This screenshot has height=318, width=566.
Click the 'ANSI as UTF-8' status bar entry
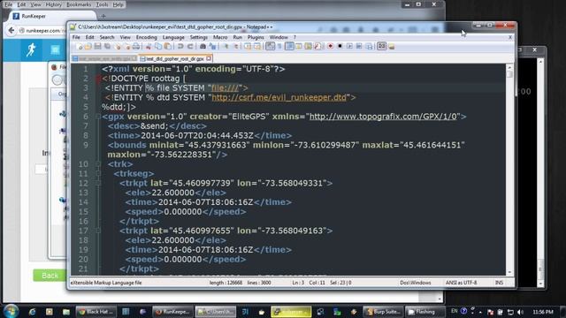click(x=461, y=283)
